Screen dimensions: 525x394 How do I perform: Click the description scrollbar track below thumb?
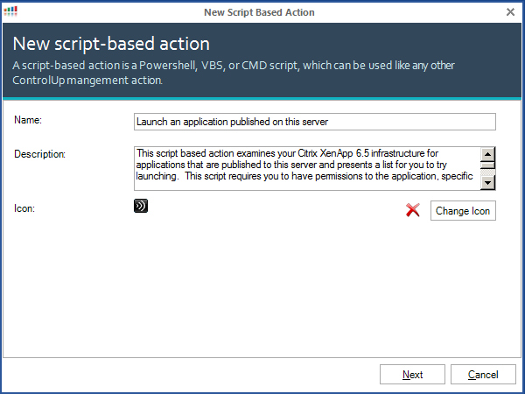pos(488,172)
